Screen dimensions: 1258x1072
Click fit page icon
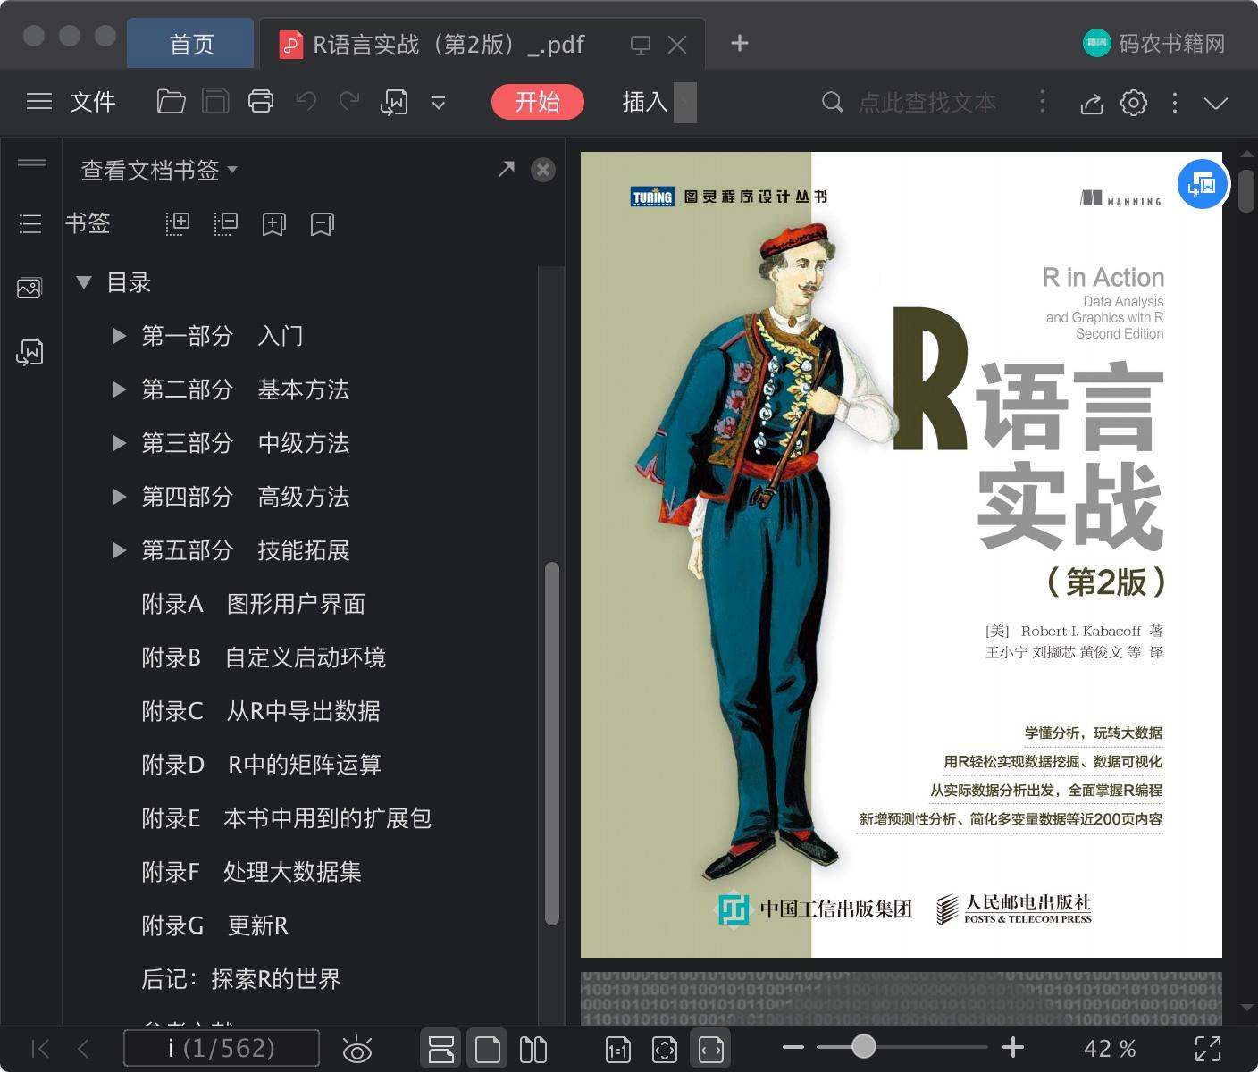point(664,1049)
